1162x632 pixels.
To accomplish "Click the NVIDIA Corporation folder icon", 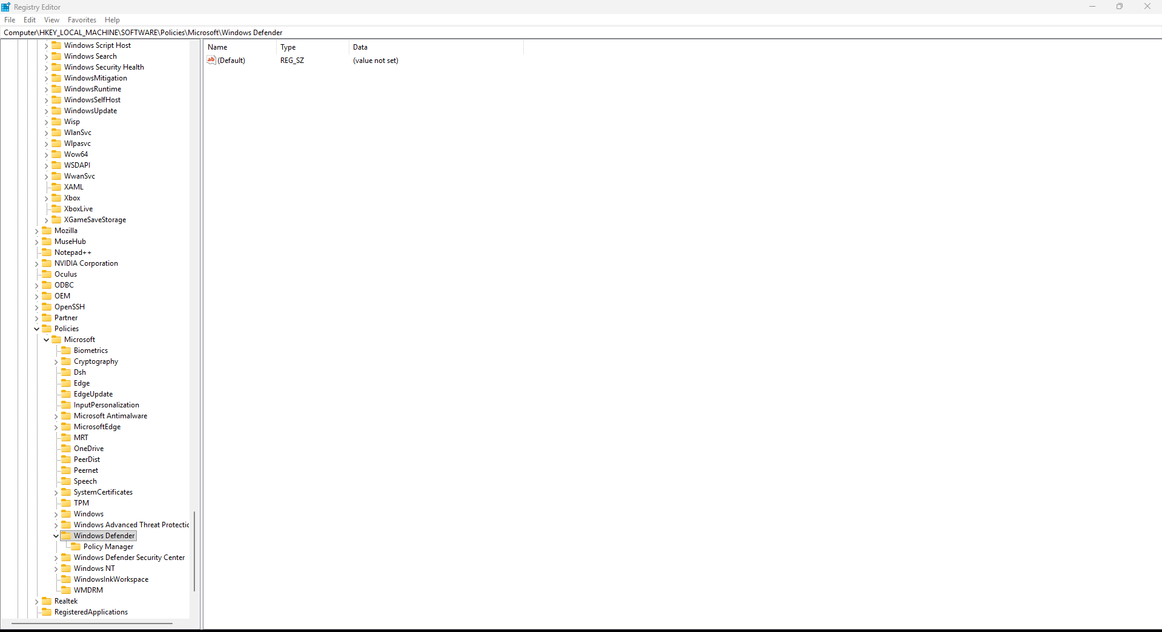I will [x=47, y=263].
